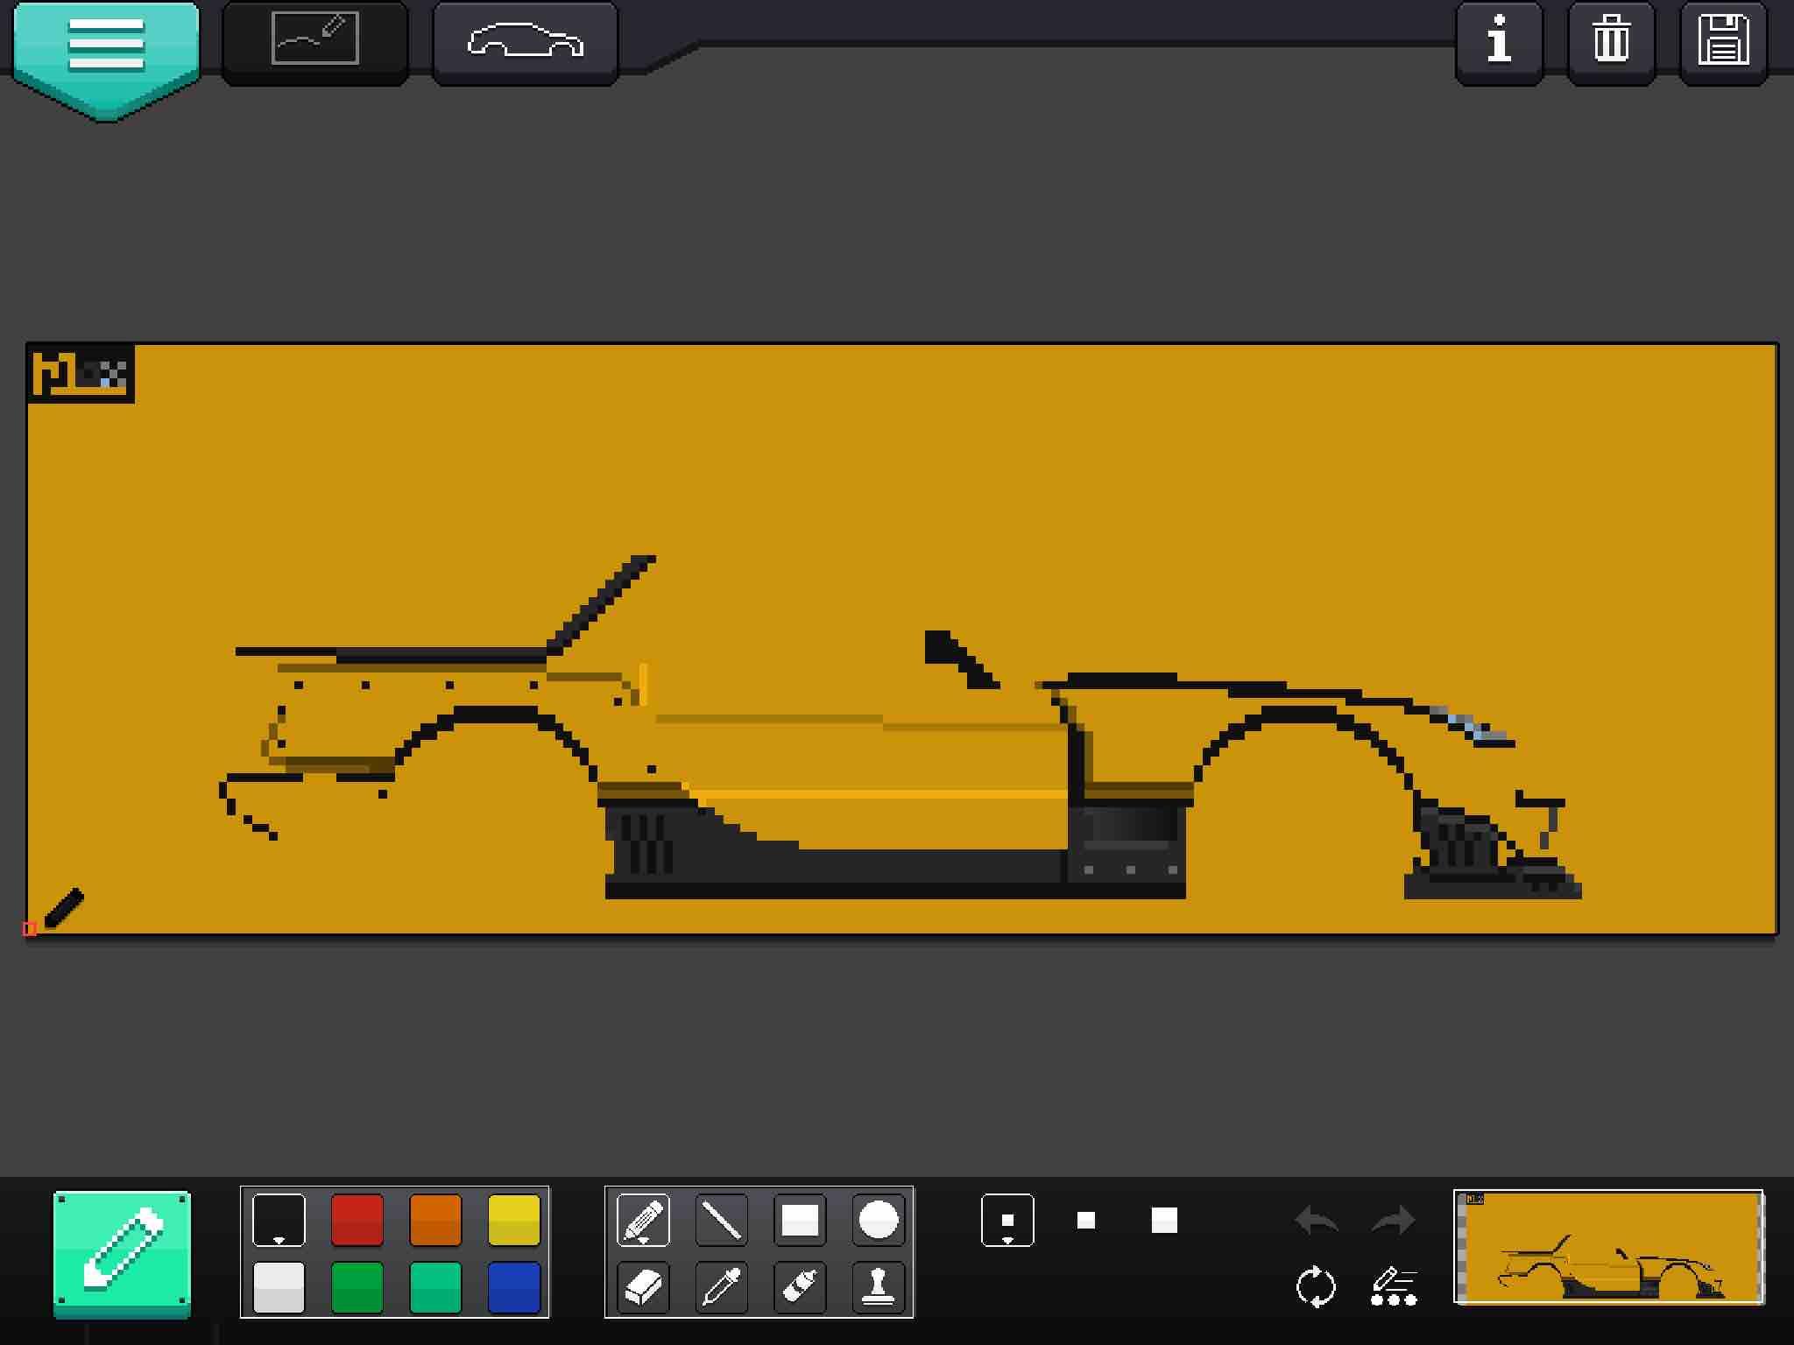Select the stamp tool
Screen dimensions: 1794x1345
coord(878,1286)
